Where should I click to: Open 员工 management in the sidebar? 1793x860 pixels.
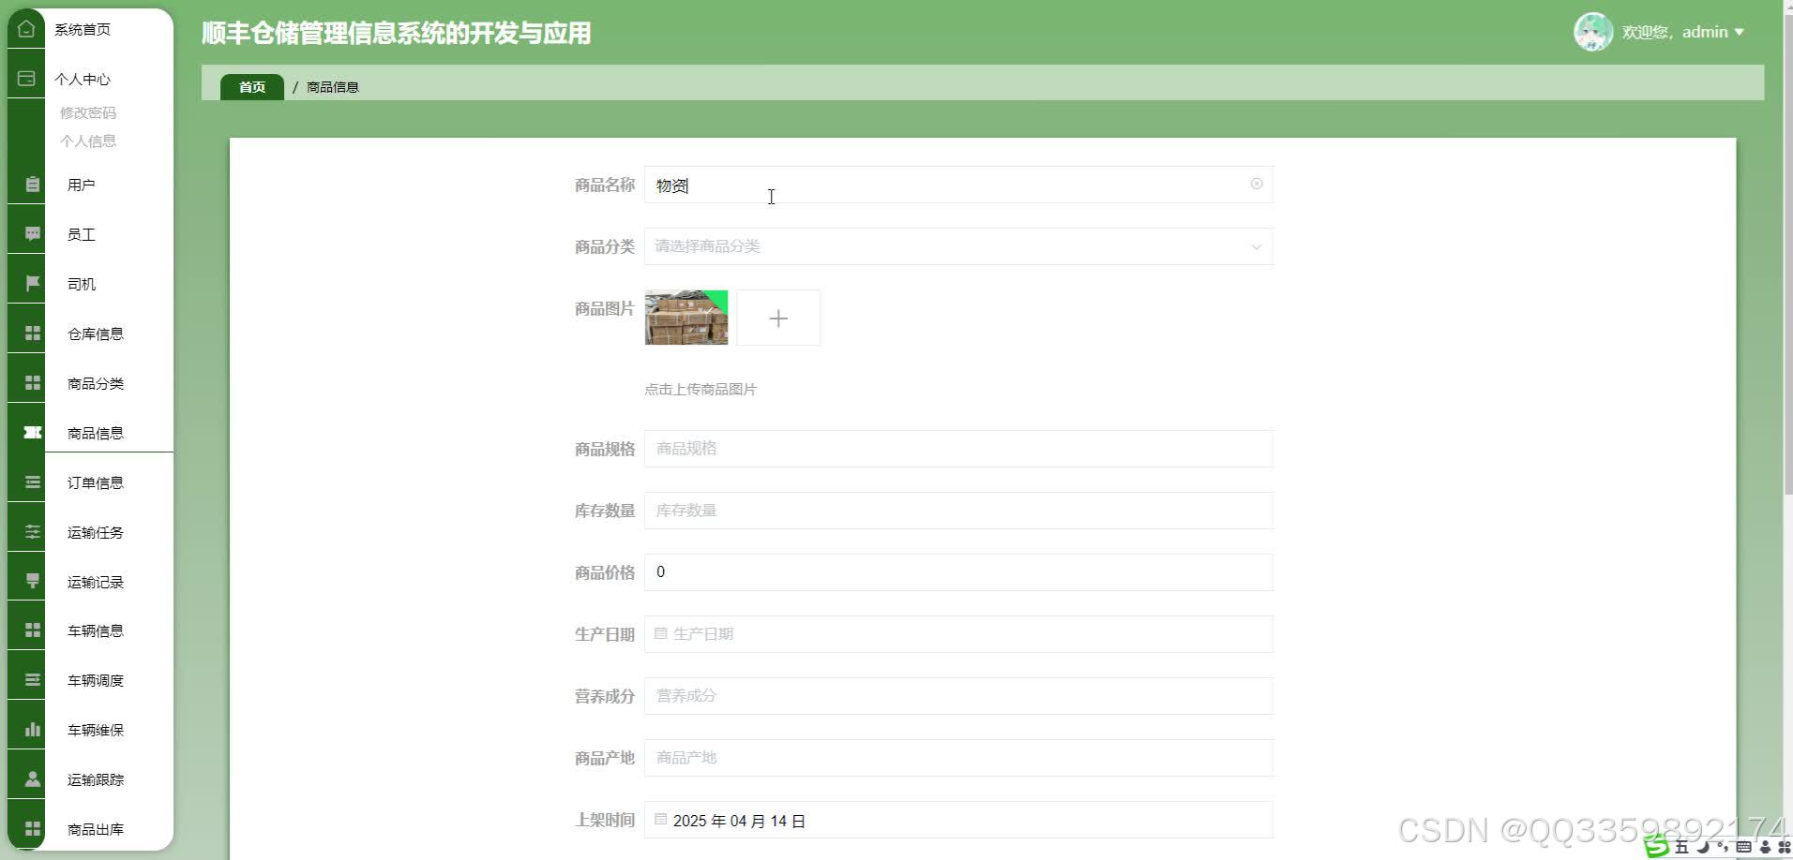click(82, 234)
